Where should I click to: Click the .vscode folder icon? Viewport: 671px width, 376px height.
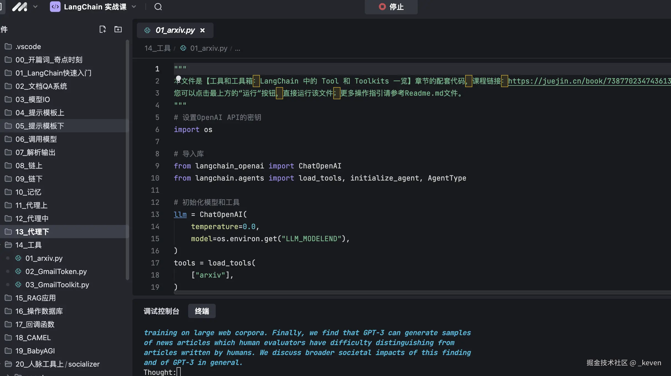pos(8,46)
